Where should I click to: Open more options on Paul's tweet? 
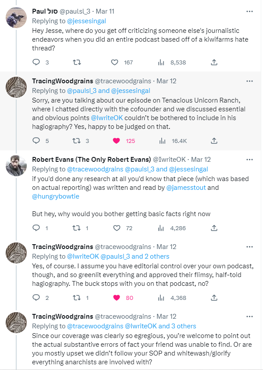click(249, 11)
